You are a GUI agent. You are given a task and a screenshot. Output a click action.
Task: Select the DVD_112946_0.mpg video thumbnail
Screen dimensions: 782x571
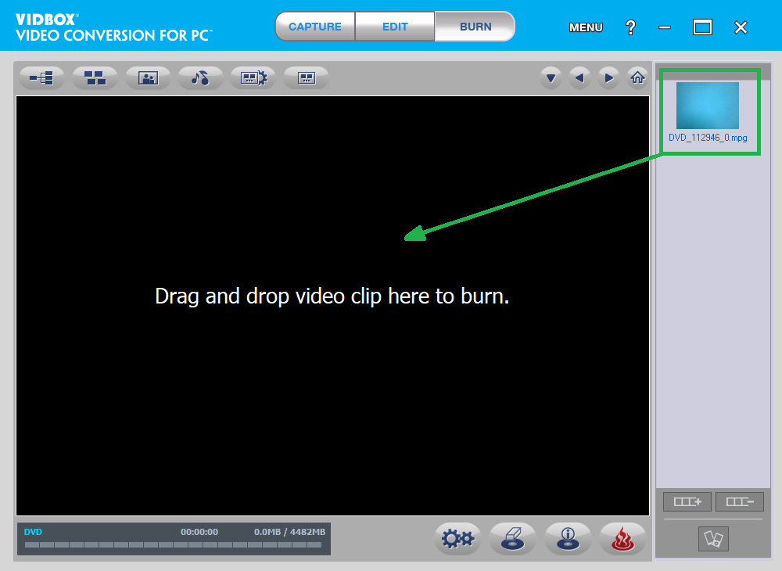click(707, 106)
